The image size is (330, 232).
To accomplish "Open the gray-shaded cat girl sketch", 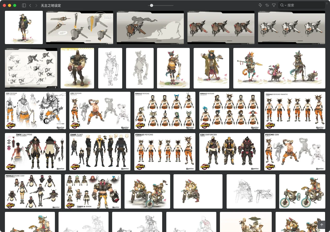I will point(140,68).
